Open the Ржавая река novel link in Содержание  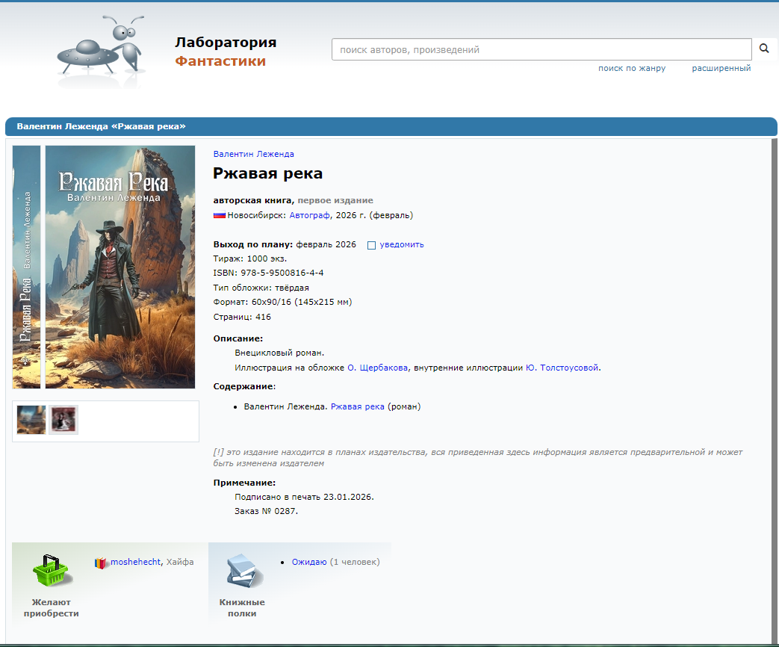[x=357, y=406]
